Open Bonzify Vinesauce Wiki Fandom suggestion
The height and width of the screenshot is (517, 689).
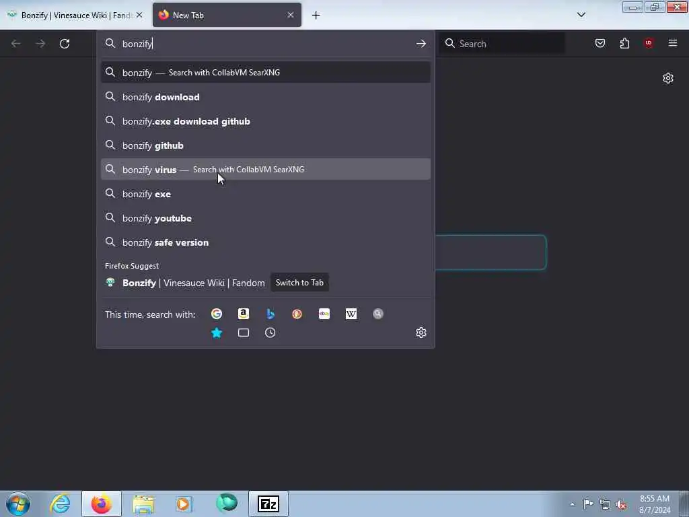coord(265,283)
